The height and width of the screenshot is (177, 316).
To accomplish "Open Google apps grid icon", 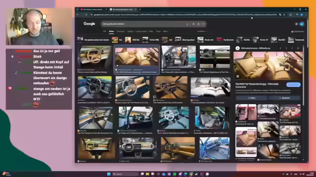I will click(296, 24).
